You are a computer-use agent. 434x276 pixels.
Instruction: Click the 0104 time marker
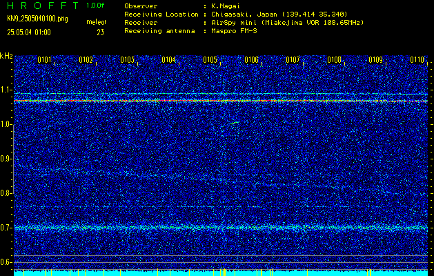point(168,60)
